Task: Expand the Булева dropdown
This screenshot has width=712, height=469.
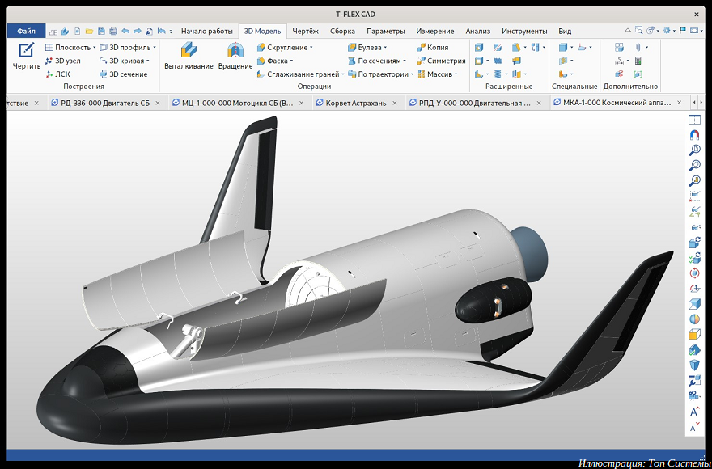Action: 385,48
